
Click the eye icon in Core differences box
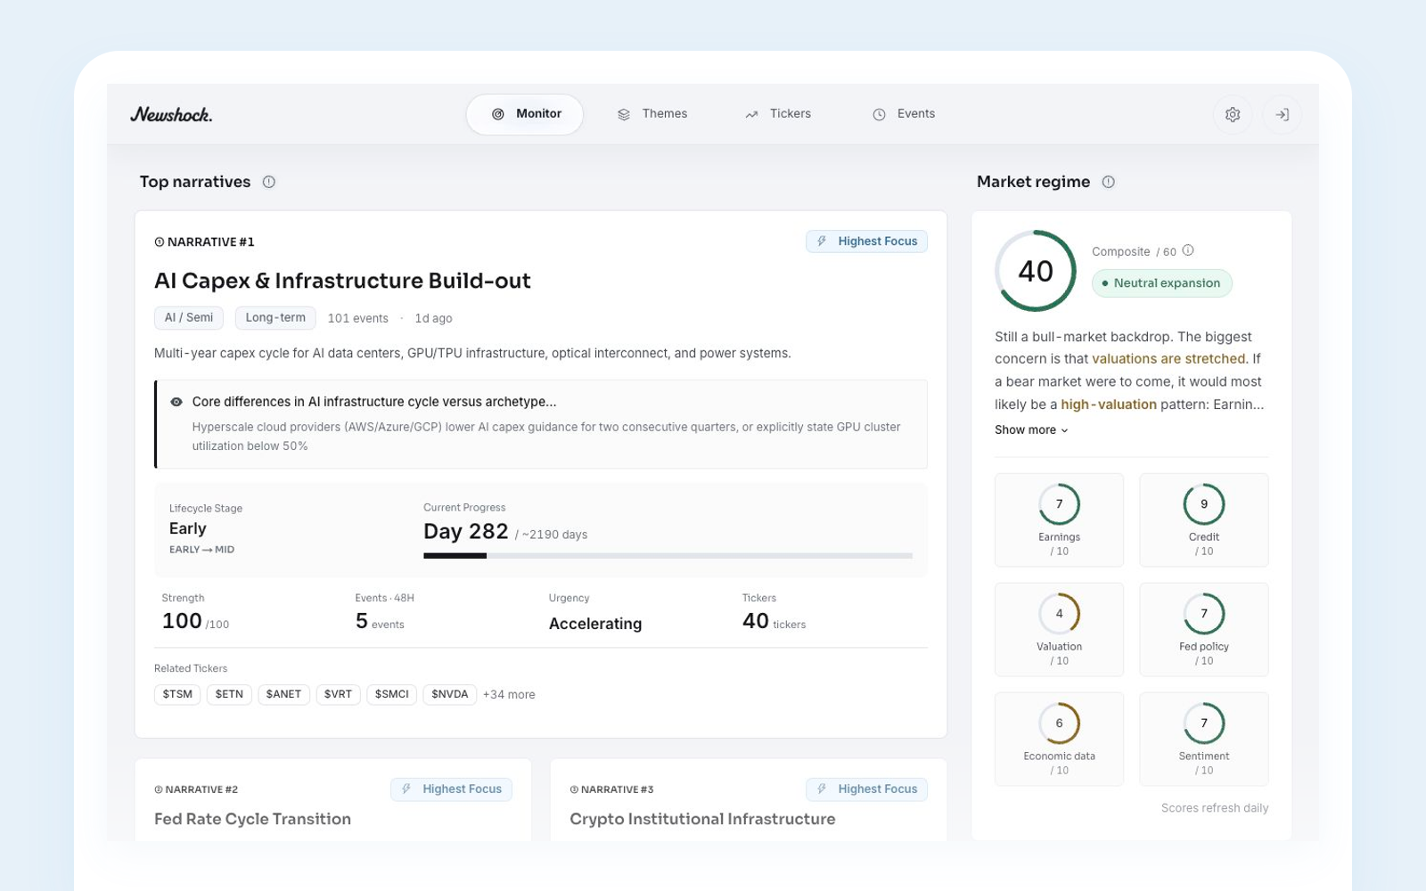coord(176,402)
